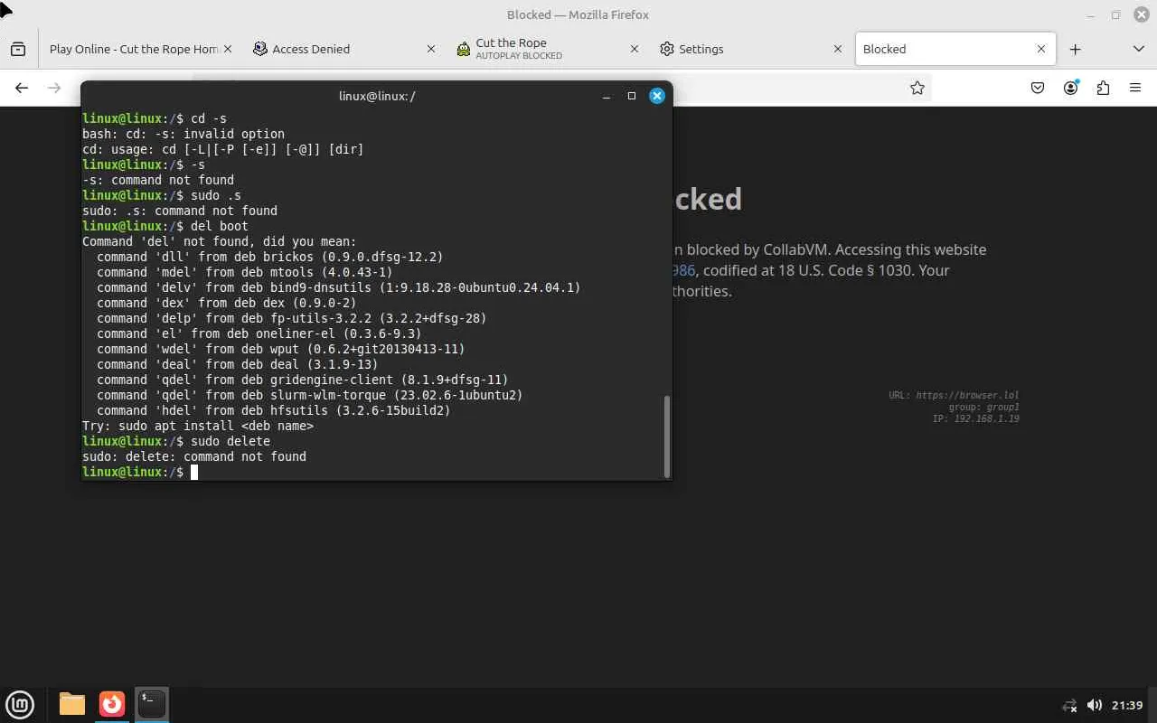The image size is (1157, 723).
Task: Open the network icon in the system tray
Action: (x=1069, y=705)
